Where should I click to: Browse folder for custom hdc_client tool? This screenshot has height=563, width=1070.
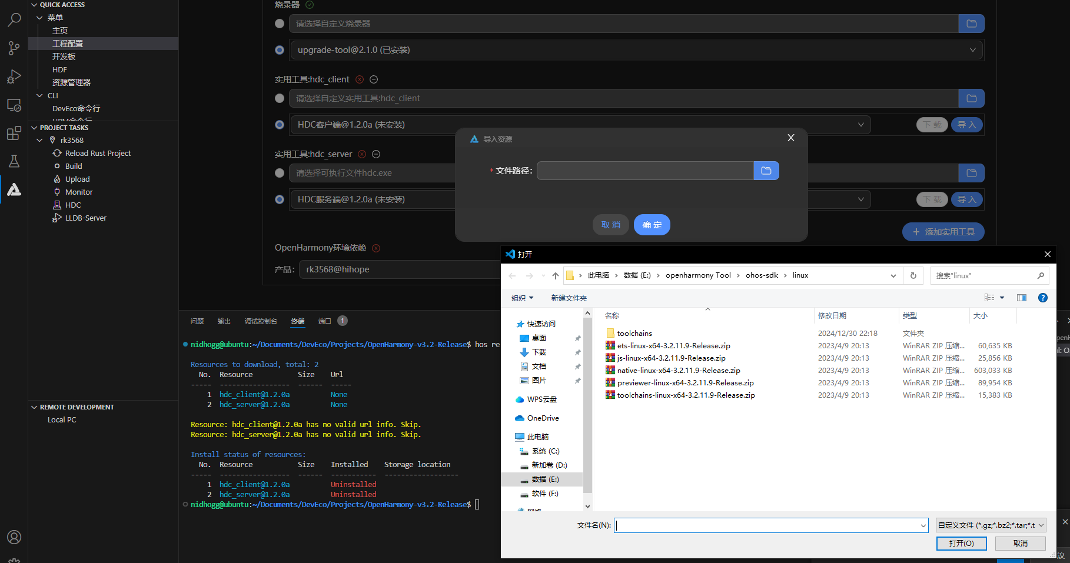click(x=971, y=98)
